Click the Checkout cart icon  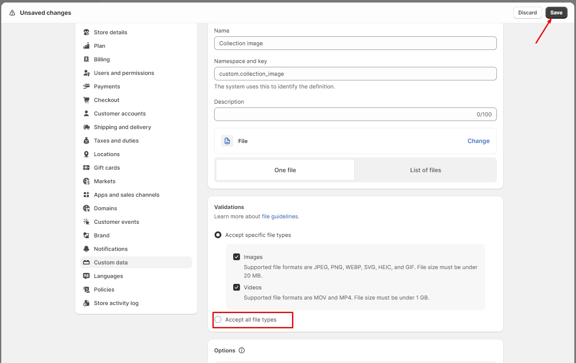[86, 100]
